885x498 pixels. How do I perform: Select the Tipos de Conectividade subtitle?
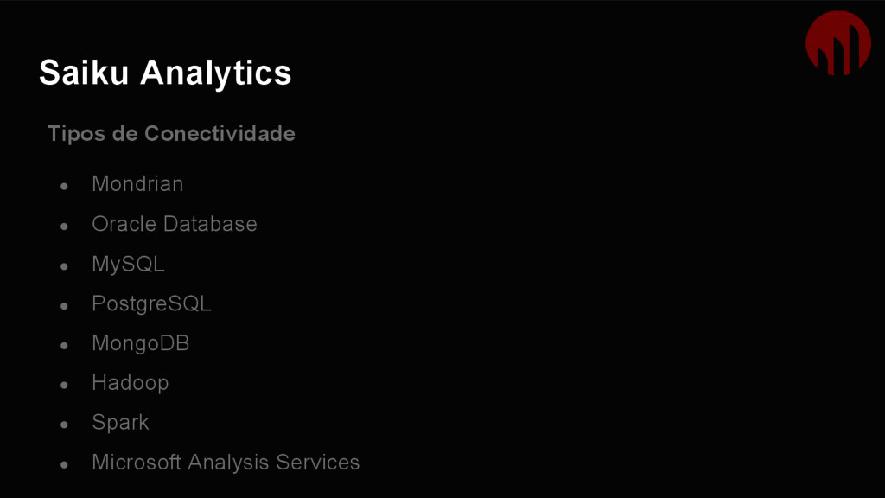[x=171, y=134]
